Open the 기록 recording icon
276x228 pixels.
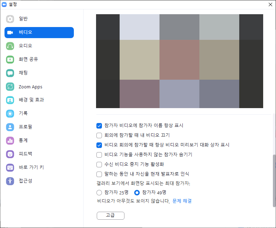(10, 113)
